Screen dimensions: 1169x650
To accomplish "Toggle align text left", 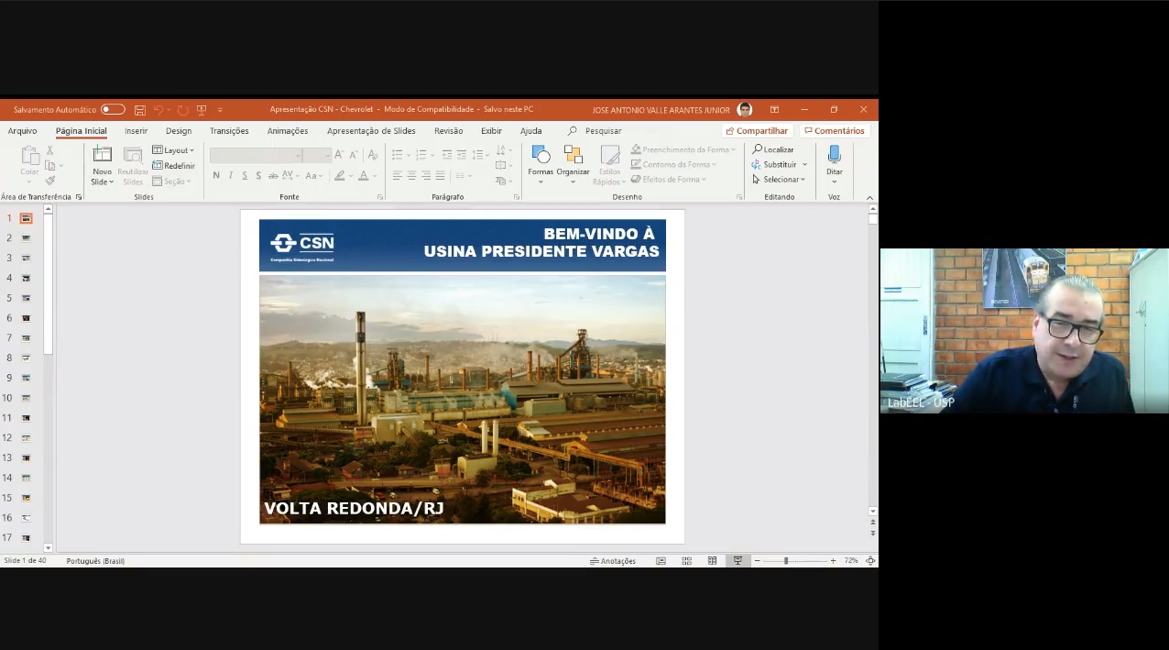I will click(x=398, y=176).
